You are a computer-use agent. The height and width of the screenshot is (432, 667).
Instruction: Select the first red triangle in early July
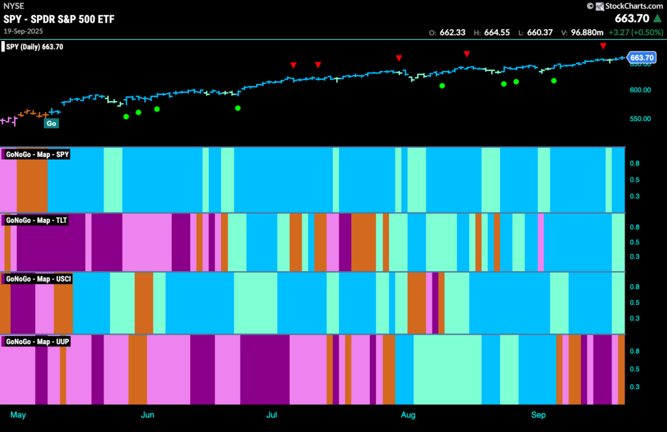tap(294, 65)
